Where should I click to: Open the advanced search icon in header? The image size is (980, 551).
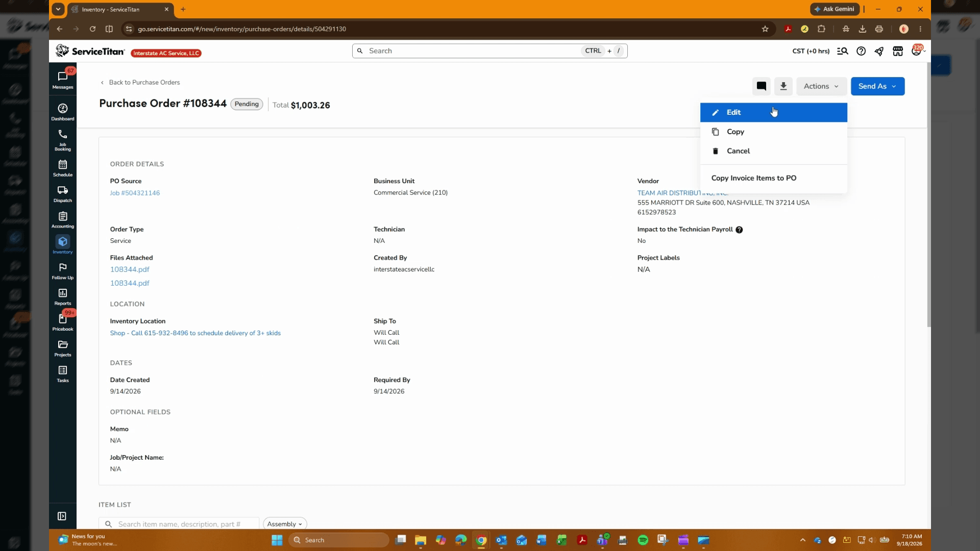tap(843, 51)
